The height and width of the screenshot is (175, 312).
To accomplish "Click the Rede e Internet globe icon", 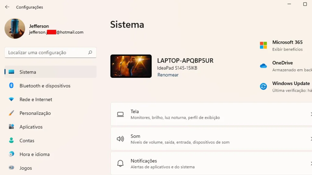I will (x=11, y=99).
